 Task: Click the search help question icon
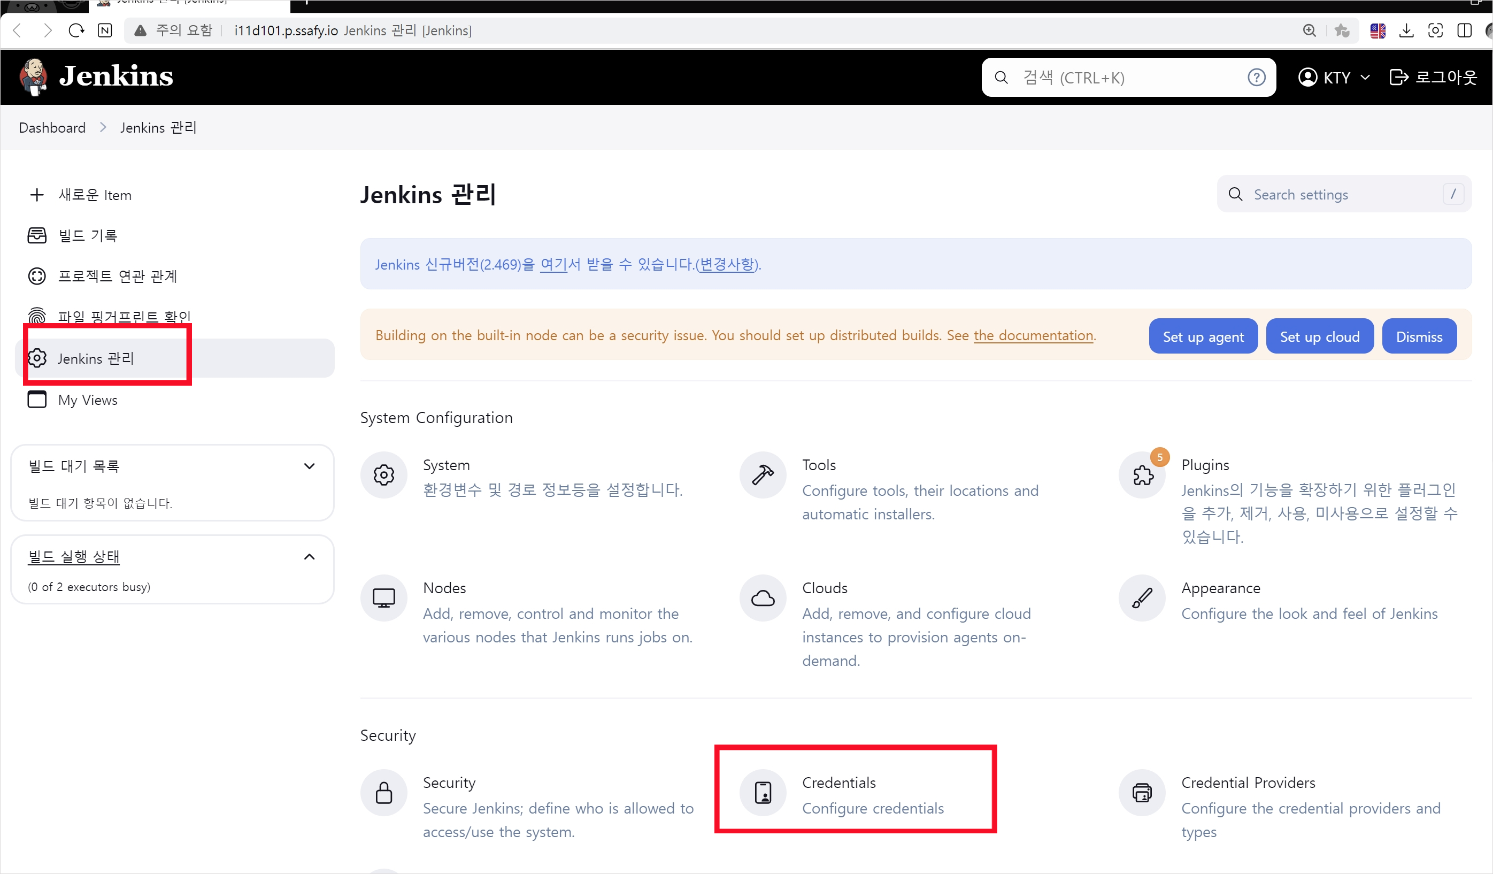point(1256,78)
